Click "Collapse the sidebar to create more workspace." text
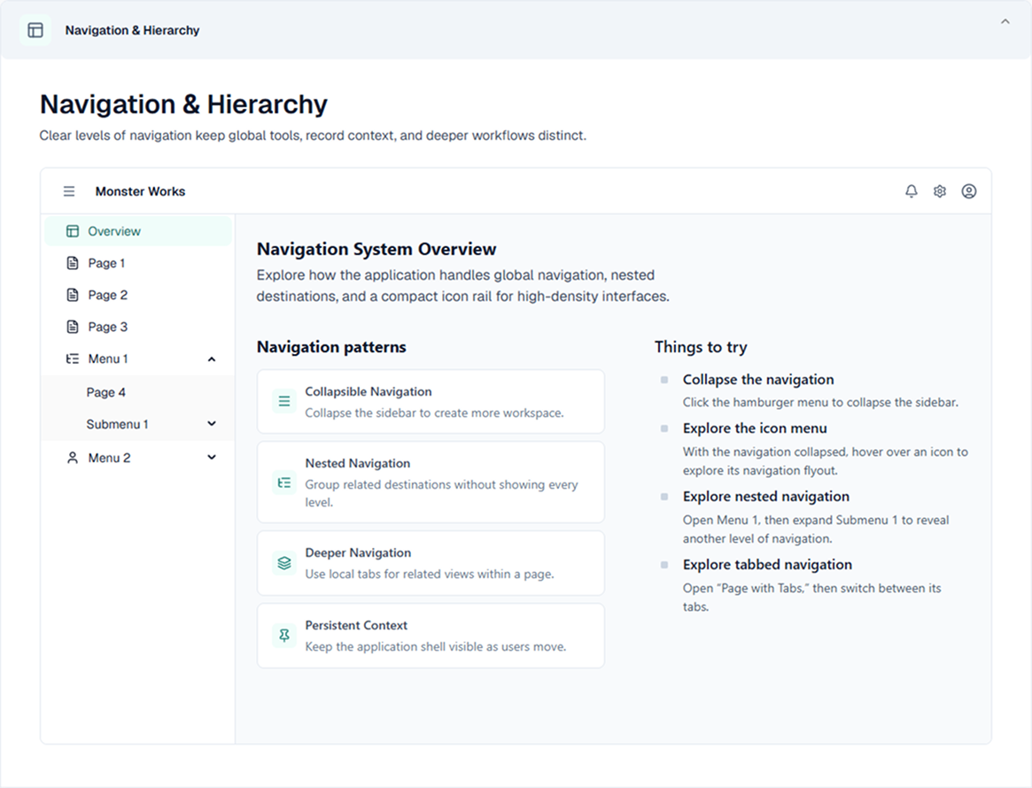Viewport: 1032px width, 788px height. pos(434,413)
